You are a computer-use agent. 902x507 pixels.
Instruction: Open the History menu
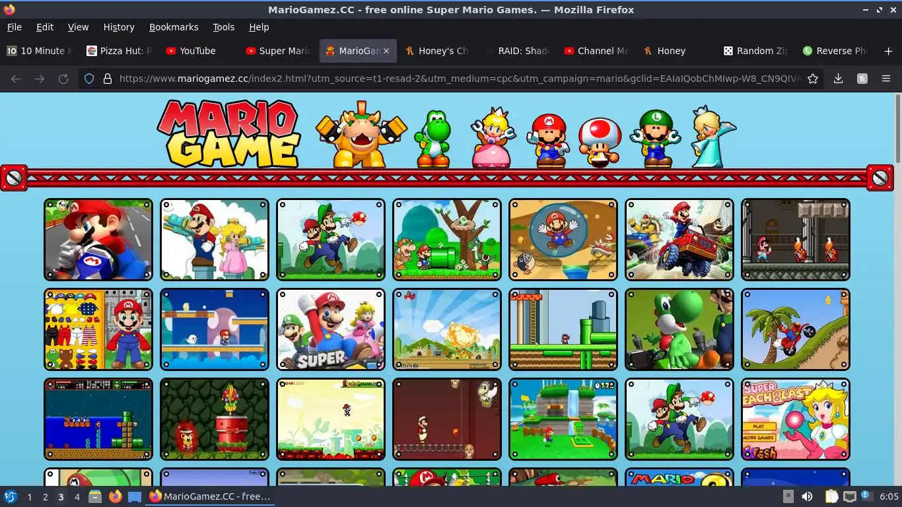(x=119, y=27)
